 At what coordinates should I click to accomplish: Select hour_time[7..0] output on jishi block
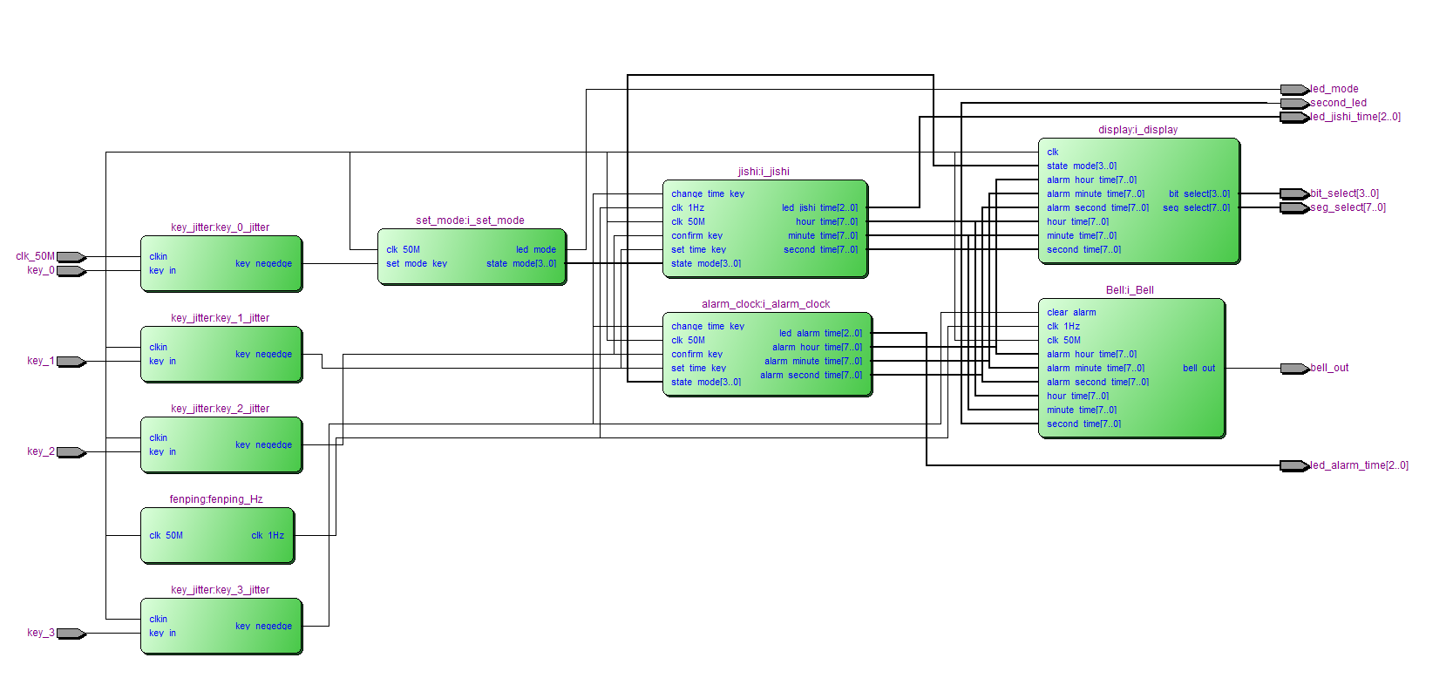tap(826, 222)
